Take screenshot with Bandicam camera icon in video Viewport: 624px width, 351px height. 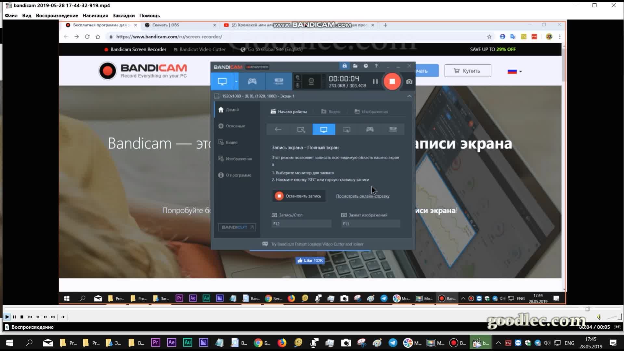tap(409, 82)
